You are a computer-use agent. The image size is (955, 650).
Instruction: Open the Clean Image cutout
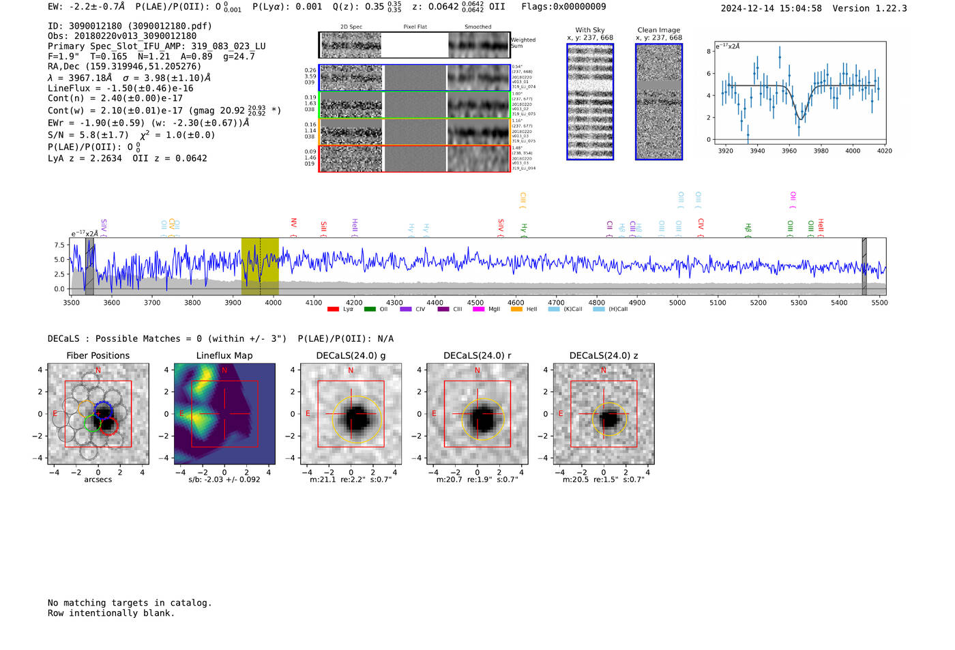(659, 102)
